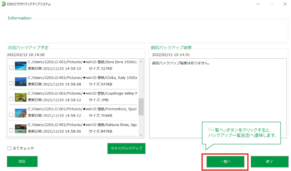Click the 今すぐバックアップ button
This screenshot has width=291, height=171.
[126, 148]
